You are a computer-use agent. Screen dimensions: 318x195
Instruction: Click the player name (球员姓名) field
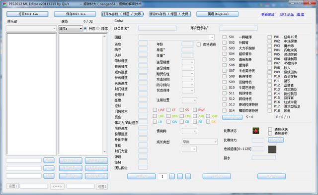(157, 28)
